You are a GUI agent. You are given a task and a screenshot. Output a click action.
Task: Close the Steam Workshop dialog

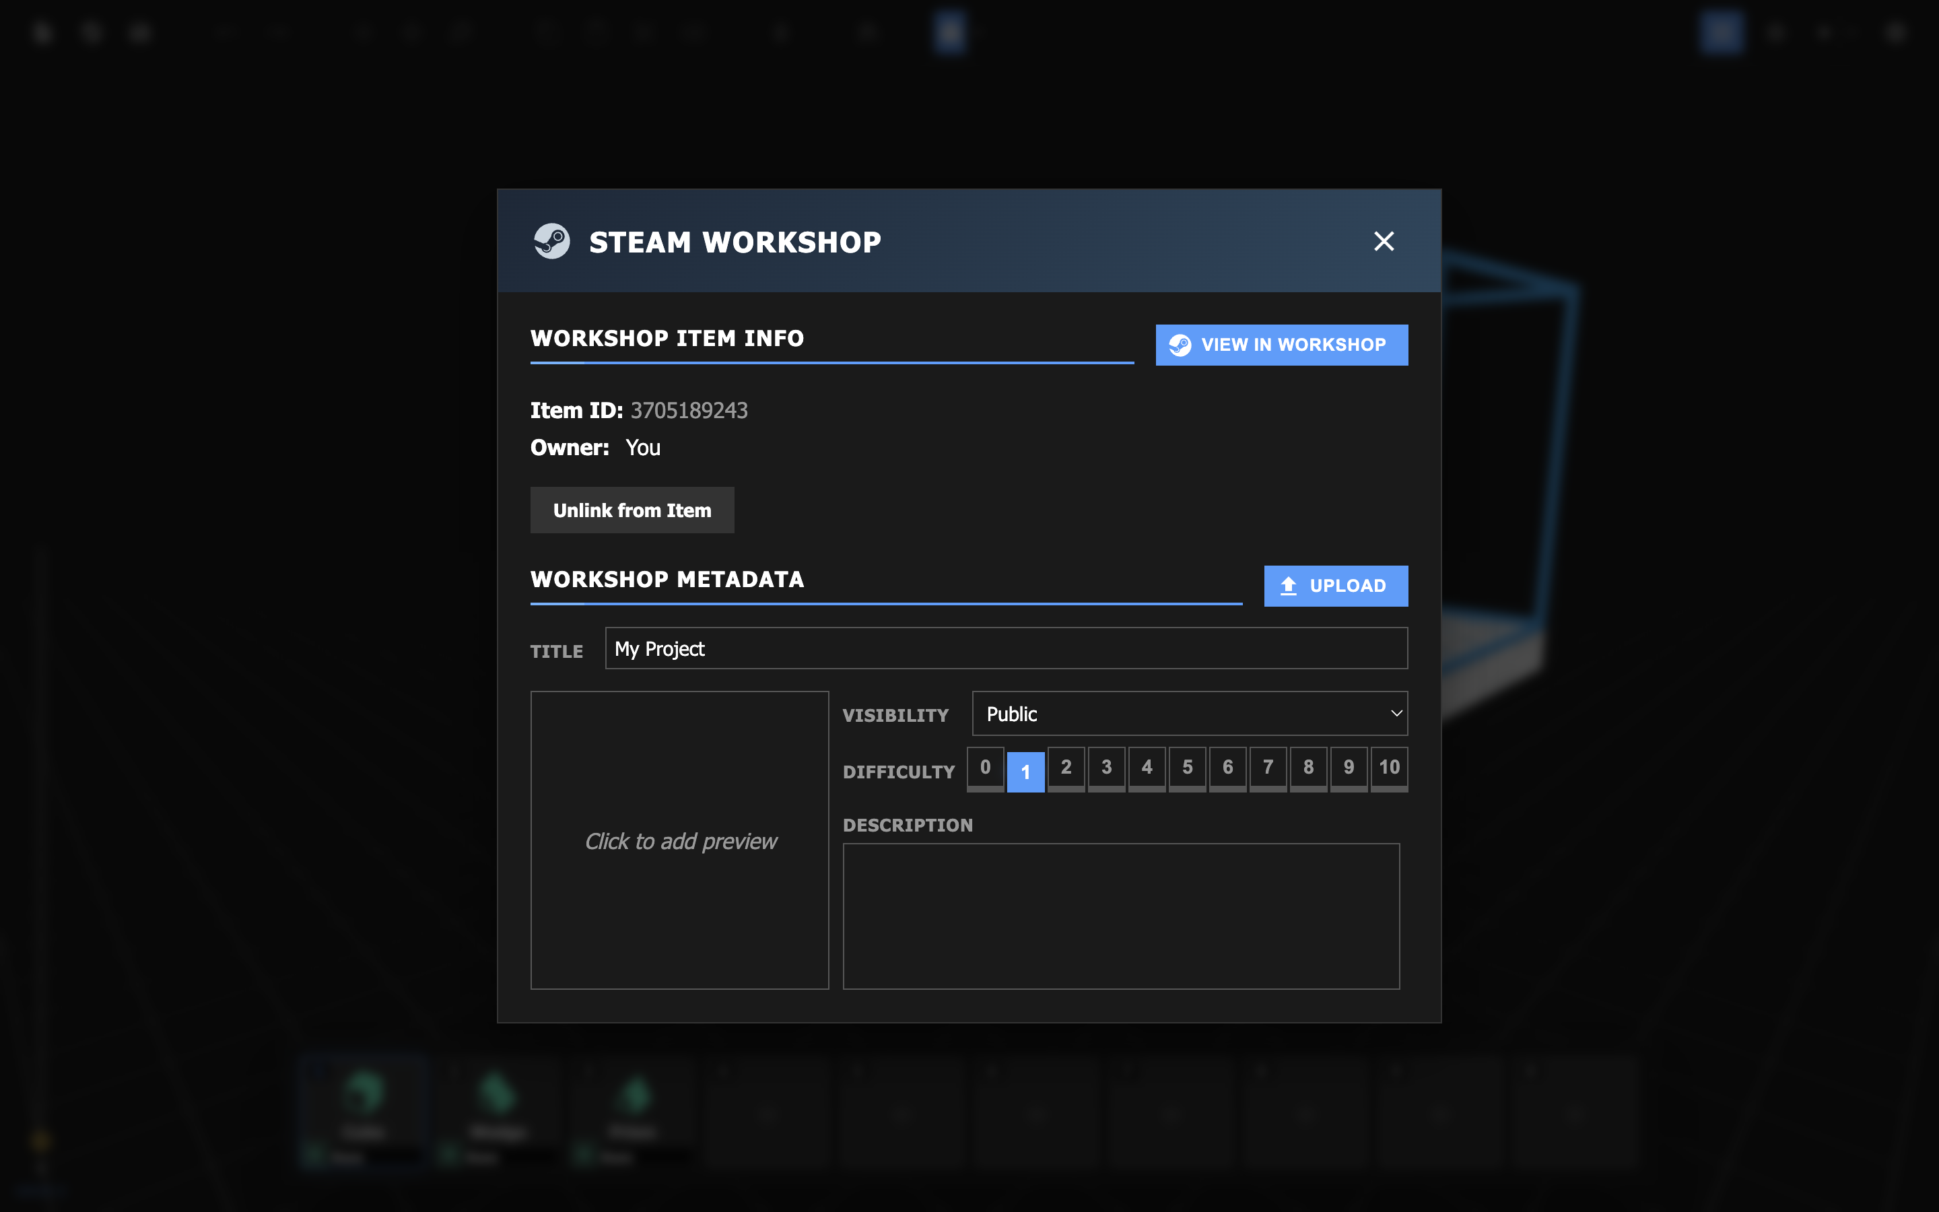(x=1384, y=241)
